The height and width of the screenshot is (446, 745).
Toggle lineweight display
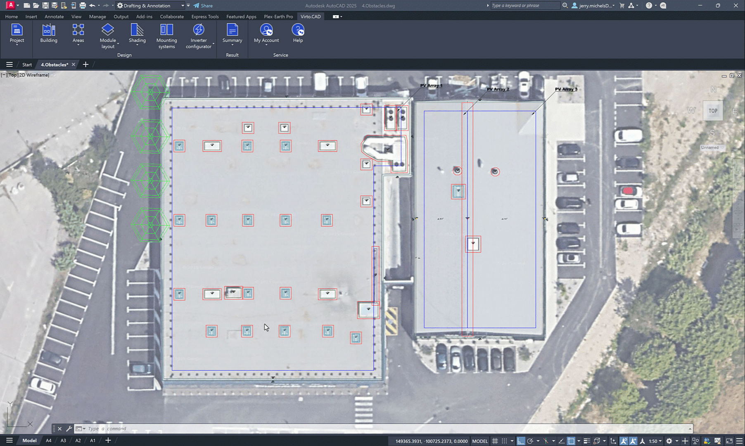[587, 441]
